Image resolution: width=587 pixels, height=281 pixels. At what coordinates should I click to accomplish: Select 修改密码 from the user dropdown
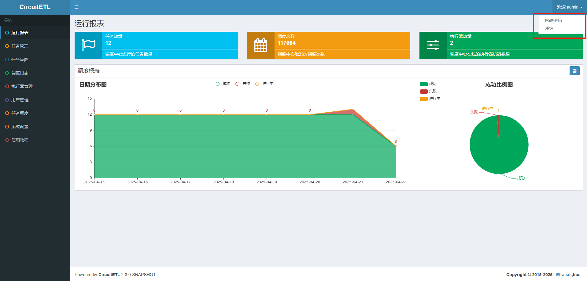[553, 20]
